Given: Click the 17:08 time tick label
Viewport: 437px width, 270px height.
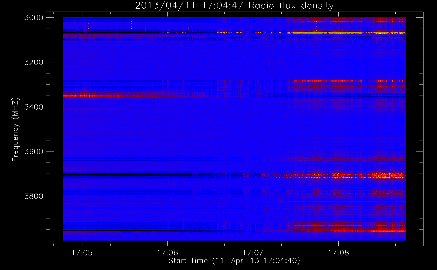Looking at the screenshot, I should pos(338,253).
